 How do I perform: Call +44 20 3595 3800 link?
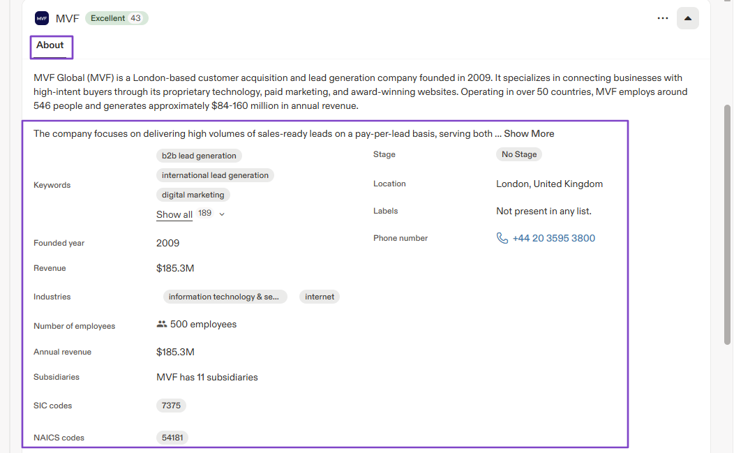(x=554, y=238)
